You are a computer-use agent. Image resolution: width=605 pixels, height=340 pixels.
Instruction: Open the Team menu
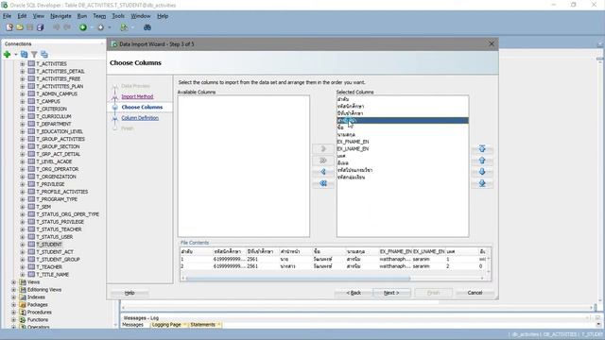pyautogui.click(x=99, y=16)
